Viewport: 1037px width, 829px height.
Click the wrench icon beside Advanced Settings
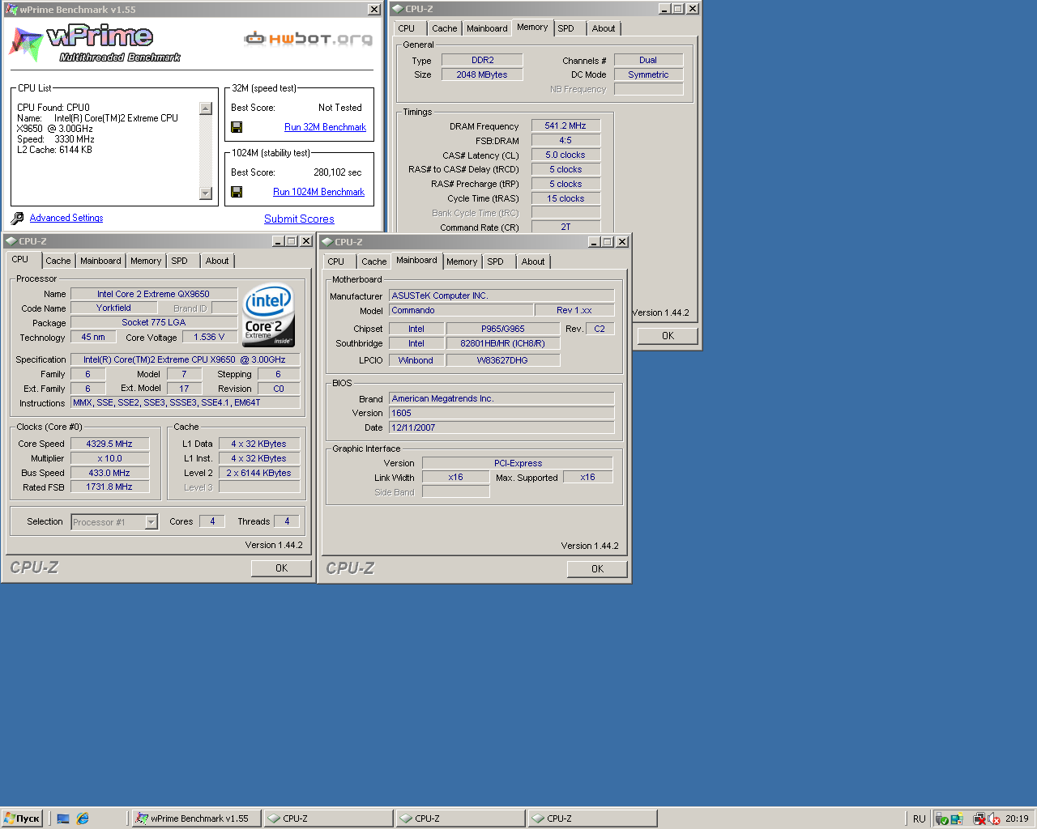[x=17, y=218]
